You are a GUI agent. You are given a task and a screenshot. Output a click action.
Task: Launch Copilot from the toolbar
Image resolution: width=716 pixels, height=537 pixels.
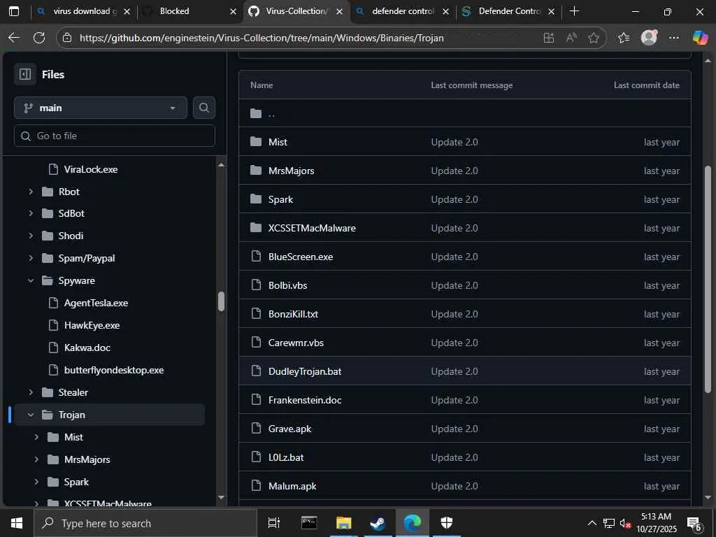point(700,38)
